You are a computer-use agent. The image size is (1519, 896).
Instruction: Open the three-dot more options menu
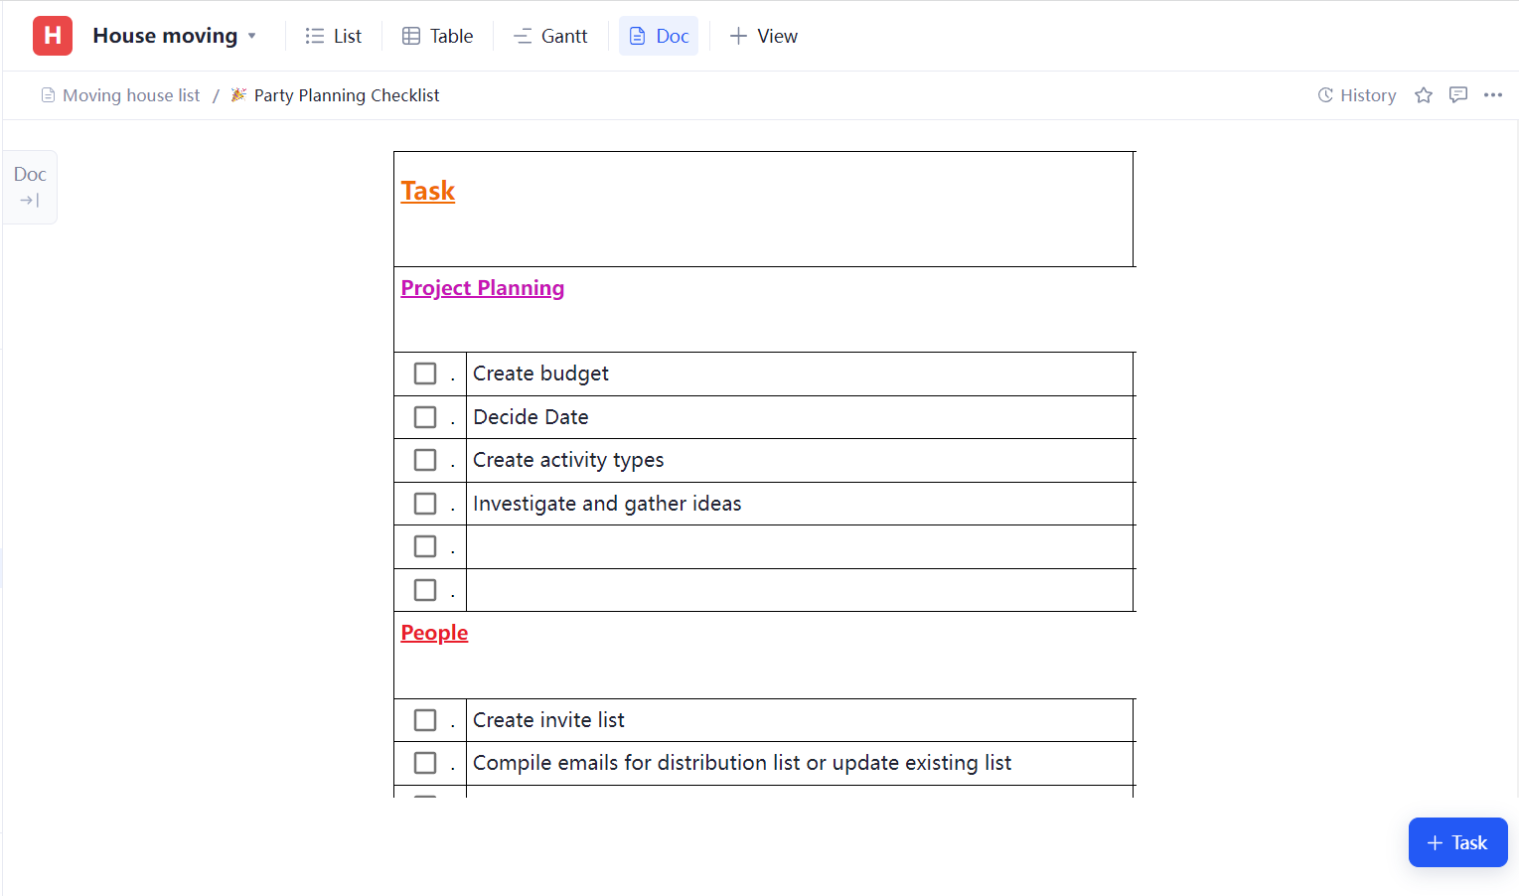[1493, 95]
